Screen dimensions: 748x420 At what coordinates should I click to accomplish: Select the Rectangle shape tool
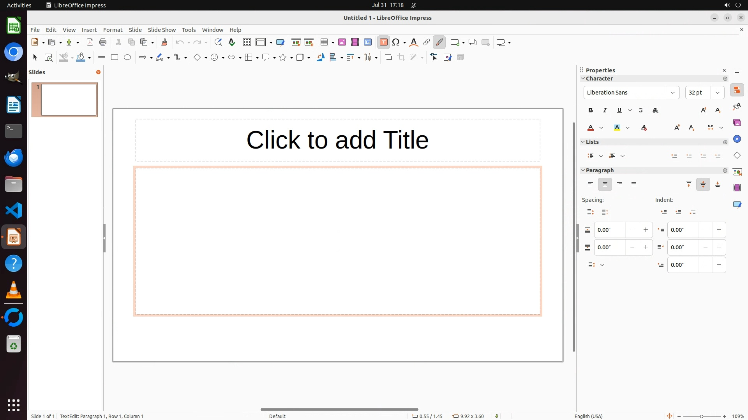coord(115,58)
